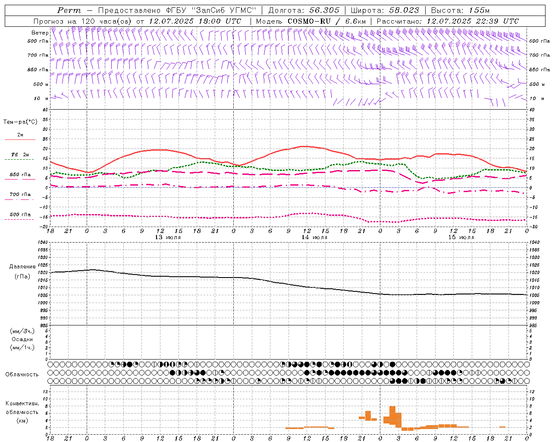Image resolution: width=552 pixels, height=442 pixels.
Task: Click the dotted pink legend line under temperature '500 гПа'
Action: [20, 219]
